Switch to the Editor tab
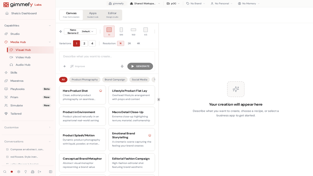 (112, 15)
